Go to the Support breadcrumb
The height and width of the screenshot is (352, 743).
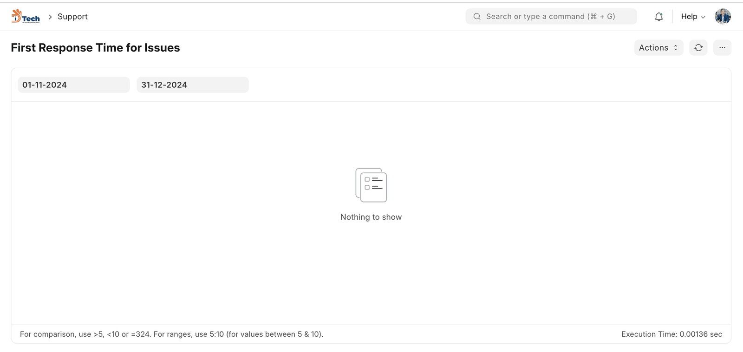tap(72, 17)
